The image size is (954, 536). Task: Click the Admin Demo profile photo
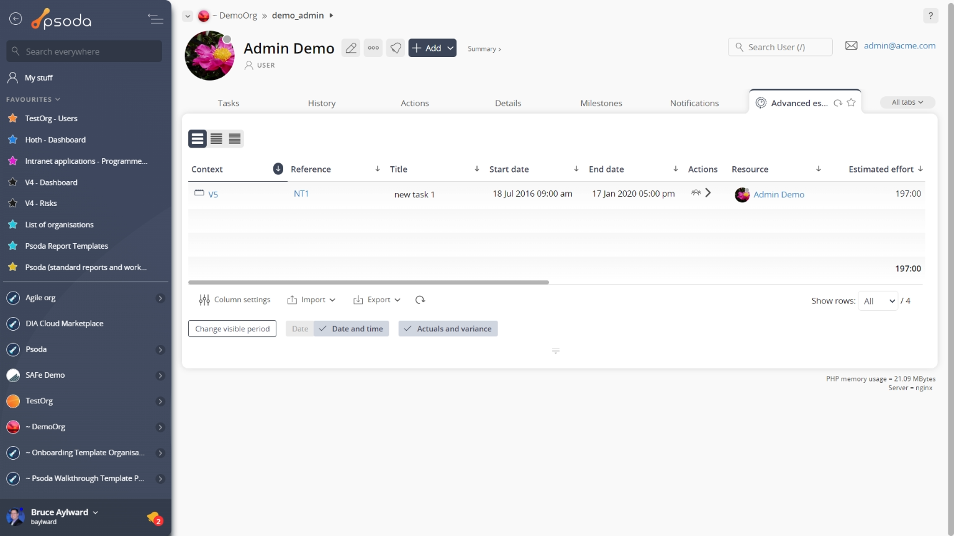tap(209, 56)
